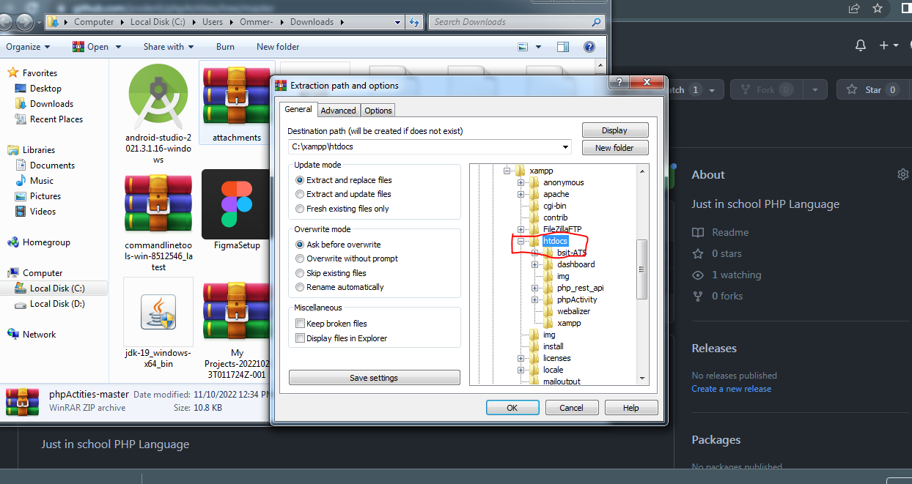Screen dimensions: 912x484
Task: Click the dialog's question mark help icon
Action: point(619,82)
